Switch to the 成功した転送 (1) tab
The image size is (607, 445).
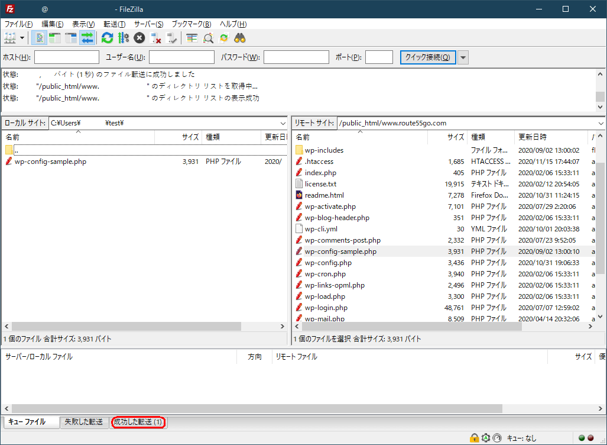pos(138,422)
